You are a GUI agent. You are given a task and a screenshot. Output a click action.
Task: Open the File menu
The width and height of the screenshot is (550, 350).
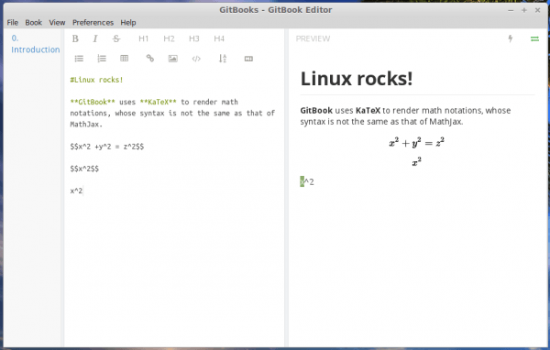[x=12, y=22]
